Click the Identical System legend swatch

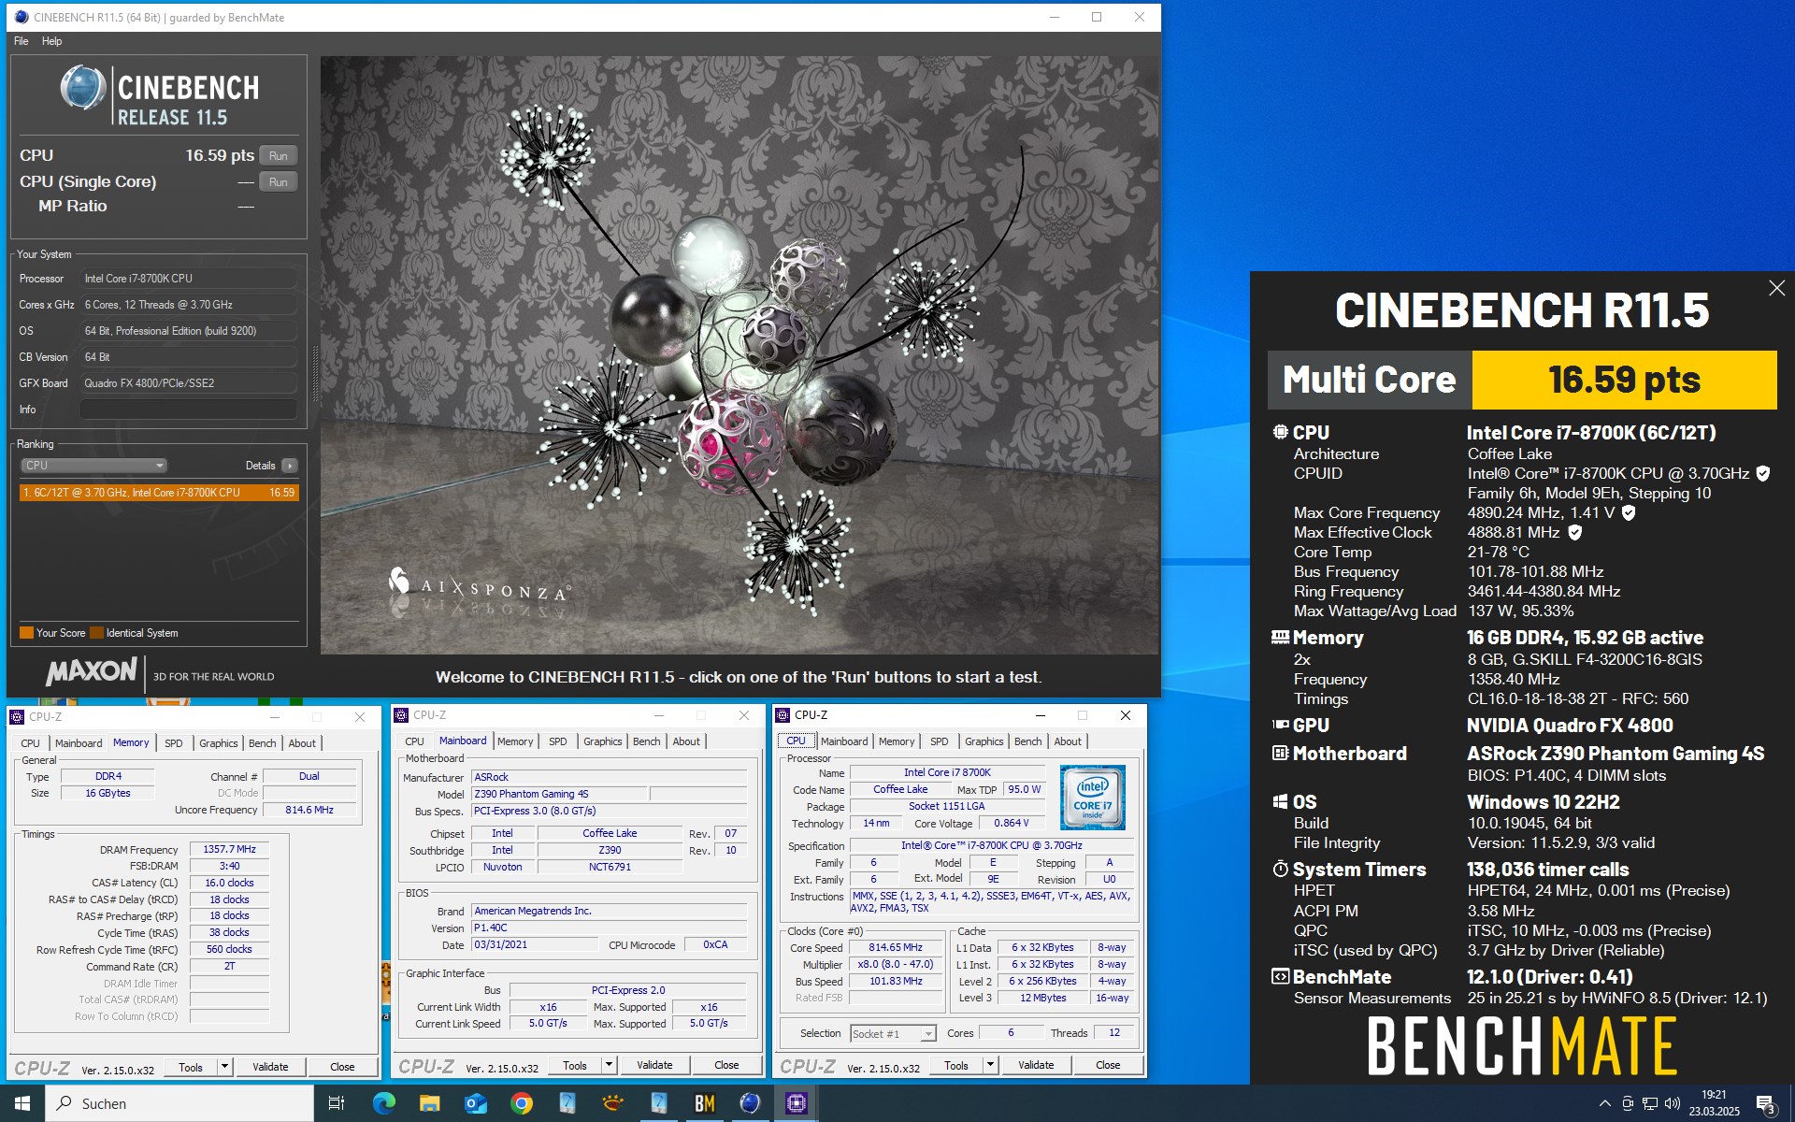[x=96, y=633]
